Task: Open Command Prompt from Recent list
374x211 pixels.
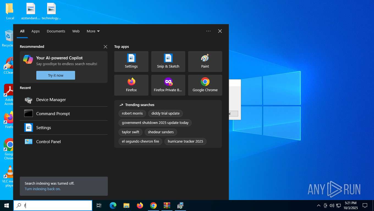Action: point(64,114)
